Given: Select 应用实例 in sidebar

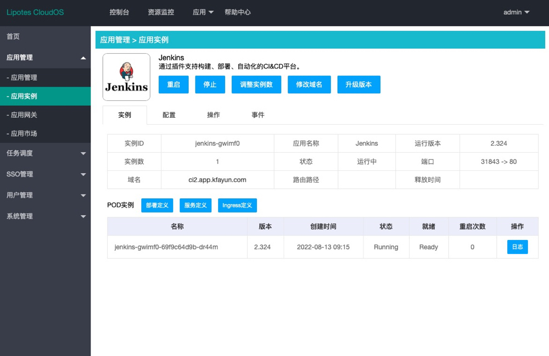Looking at the screenshot, I should [x=45, y=96].
